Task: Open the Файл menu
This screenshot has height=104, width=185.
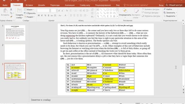Action: 5,5
